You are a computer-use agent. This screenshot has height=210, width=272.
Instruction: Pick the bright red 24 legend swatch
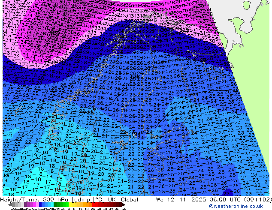94,205
